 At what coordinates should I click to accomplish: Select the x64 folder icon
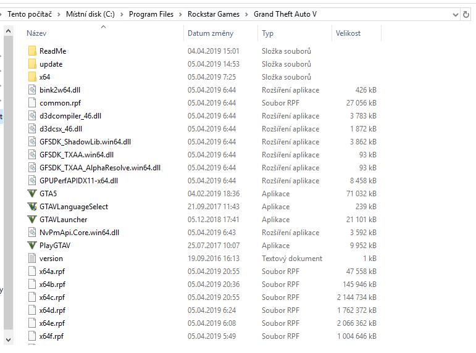click(32, 77)
